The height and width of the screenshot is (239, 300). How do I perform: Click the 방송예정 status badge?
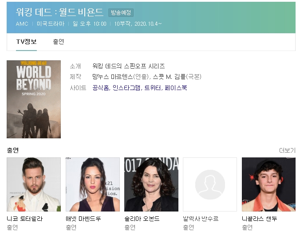click(121, 13)
